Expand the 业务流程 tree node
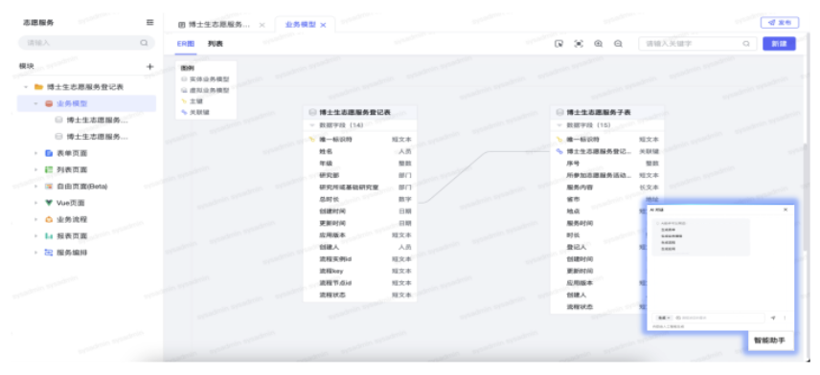 (36, 219)
